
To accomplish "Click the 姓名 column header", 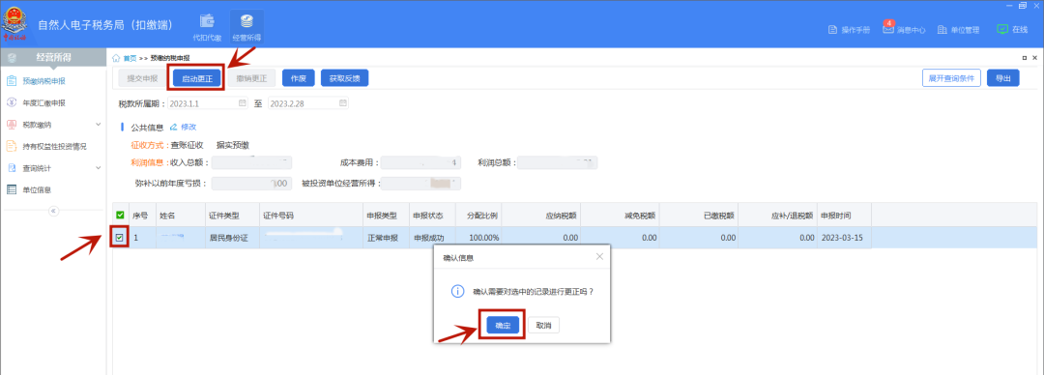I will pos(181,216).
